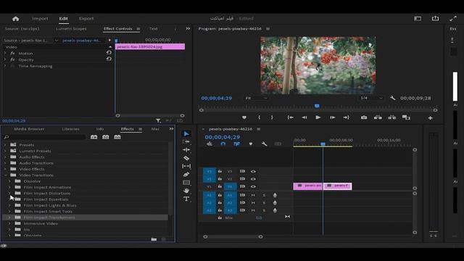Click Mark In bracket in Program monitor
The image size is (464, 261).
click(260, 117)
